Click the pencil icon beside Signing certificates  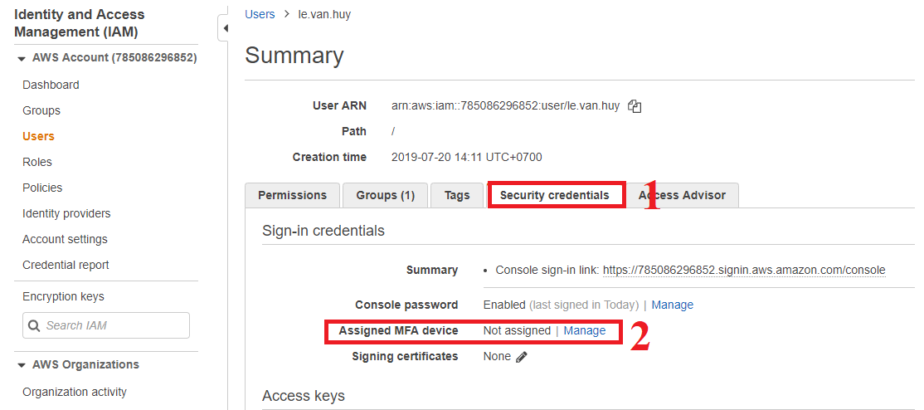tap(522, 357)
